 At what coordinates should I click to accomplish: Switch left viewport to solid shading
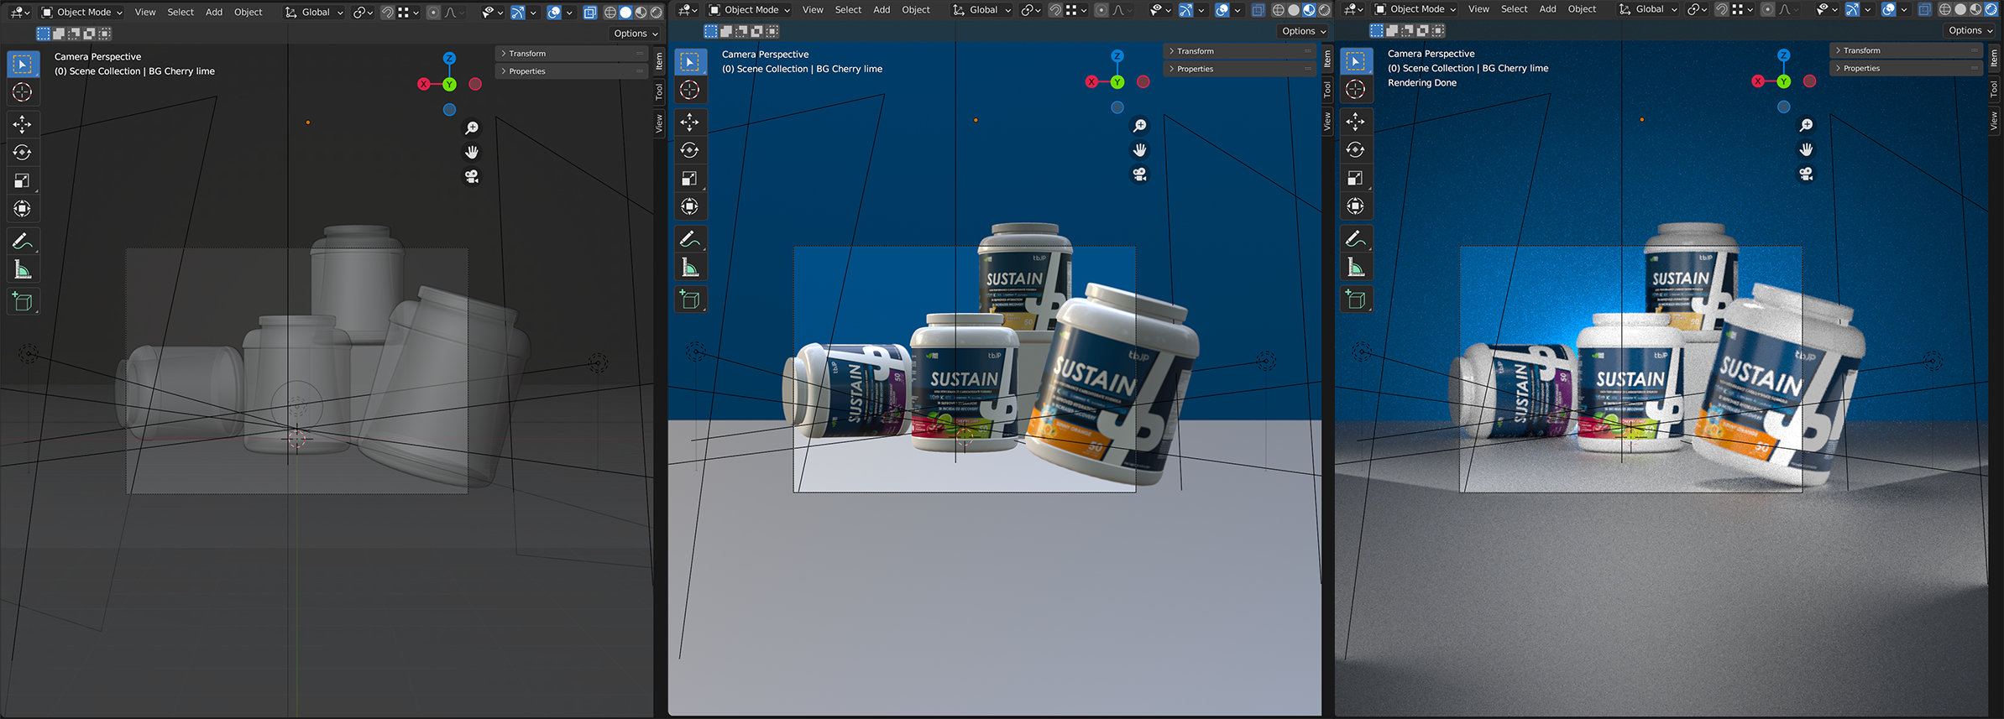point(625,13)
